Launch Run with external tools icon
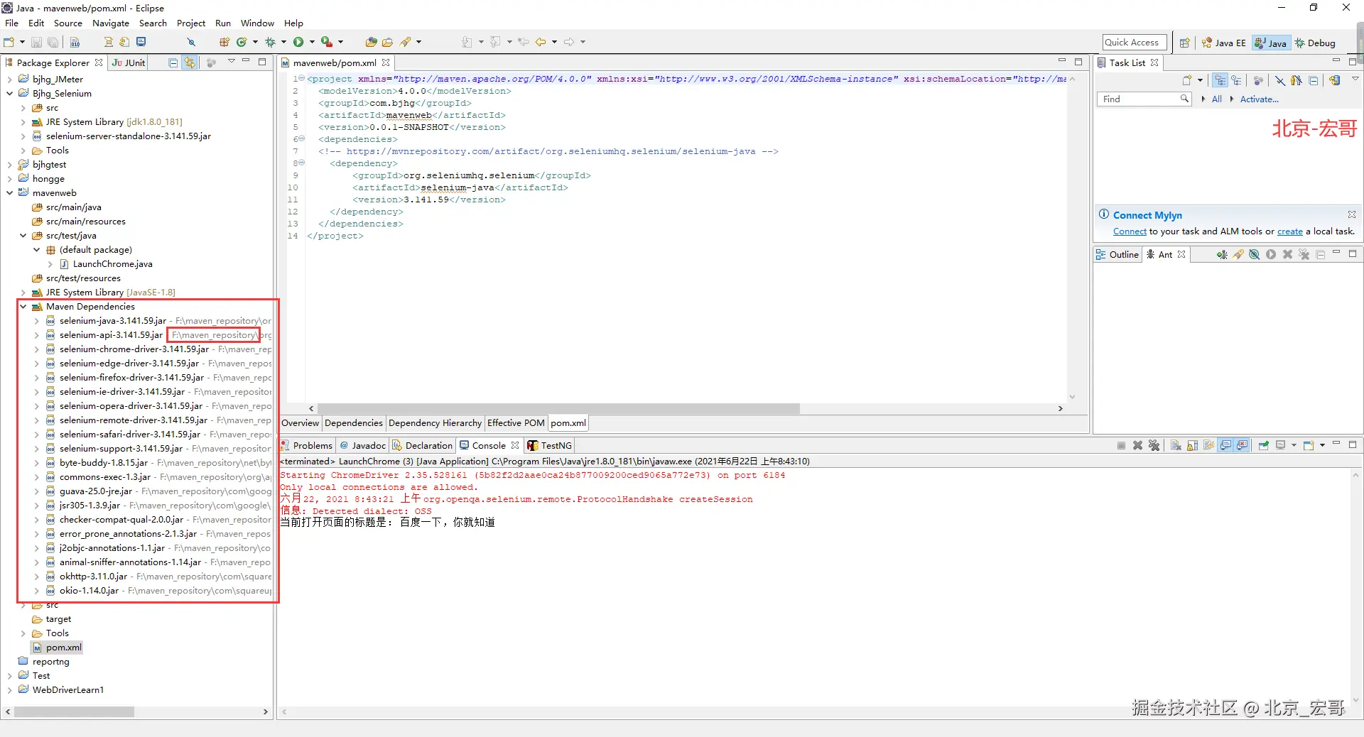1364x737 pixels. (x=327, y=42)
